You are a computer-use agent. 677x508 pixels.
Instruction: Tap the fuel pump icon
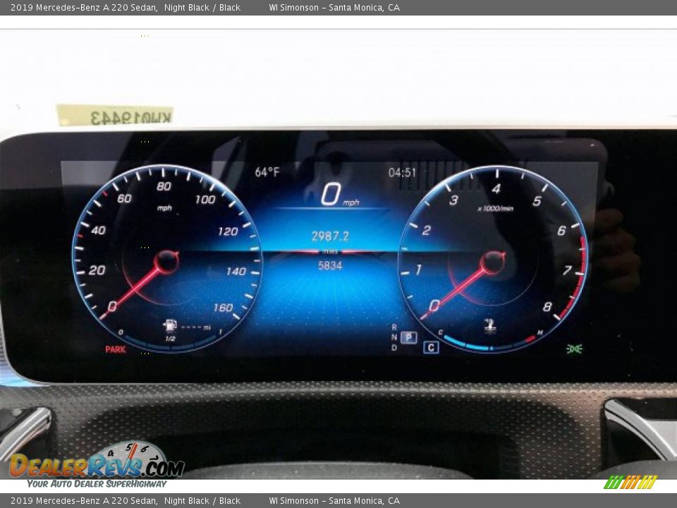(169, 326)
